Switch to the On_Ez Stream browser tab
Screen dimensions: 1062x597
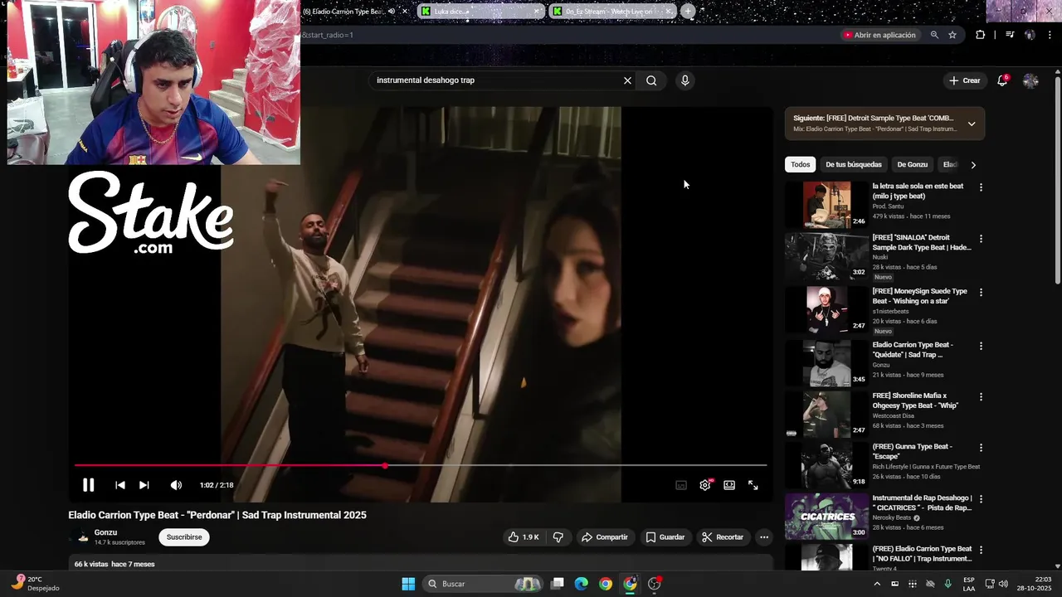(x=612, y=12)
